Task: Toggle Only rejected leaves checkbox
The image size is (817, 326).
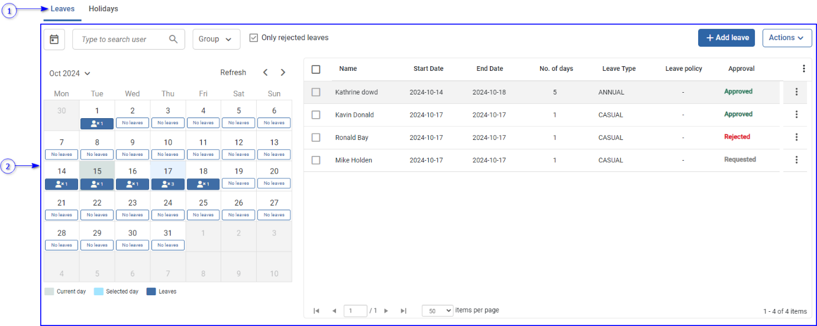Action: pyautogui.click(x=254, y=38)
